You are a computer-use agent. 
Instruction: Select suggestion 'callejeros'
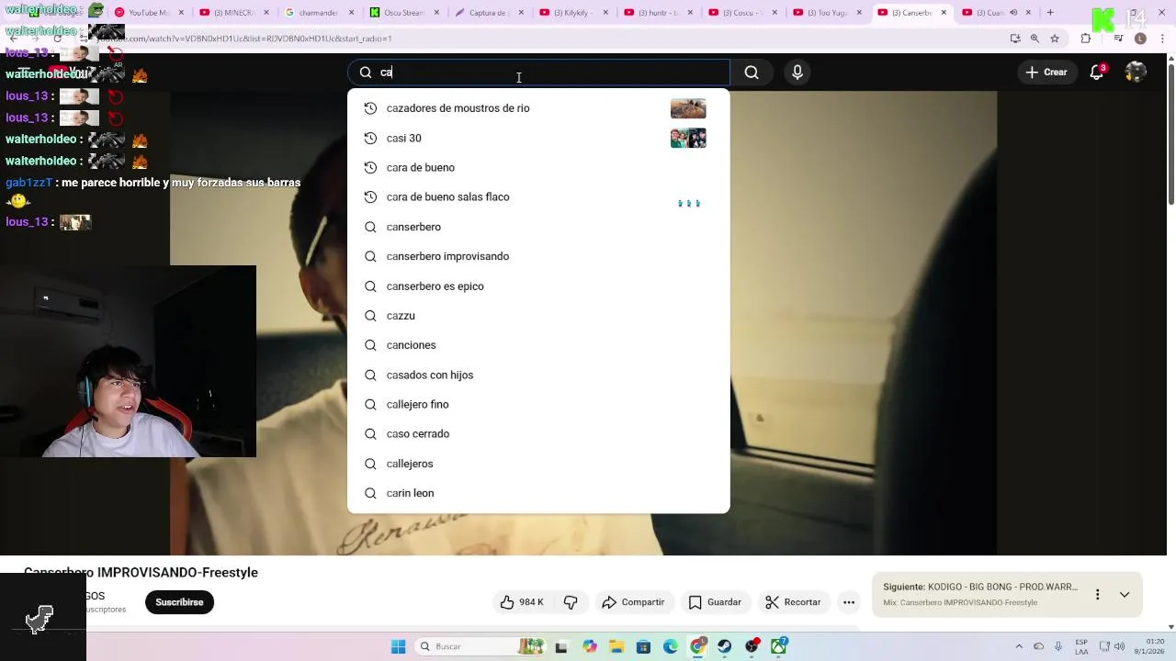click(538, 464)
